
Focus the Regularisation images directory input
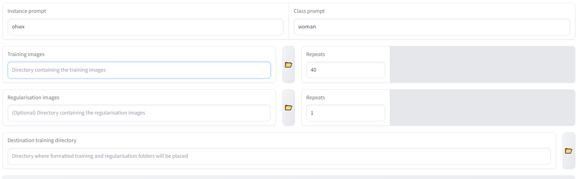point(139,113)
